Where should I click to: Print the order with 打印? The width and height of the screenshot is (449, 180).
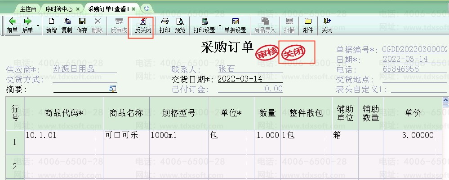pyautogui.click(x=164, y=26)
